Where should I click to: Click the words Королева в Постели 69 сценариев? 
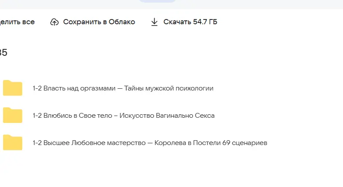(211, 143)
